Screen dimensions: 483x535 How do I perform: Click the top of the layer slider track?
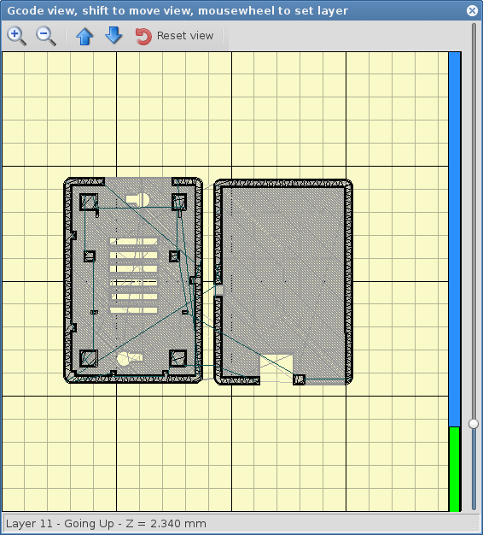pyautogui.click(x=474, y=26)
